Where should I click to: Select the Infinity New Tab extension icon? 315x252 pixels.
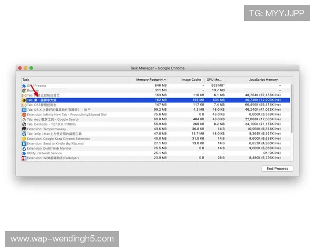click(24, 114)
